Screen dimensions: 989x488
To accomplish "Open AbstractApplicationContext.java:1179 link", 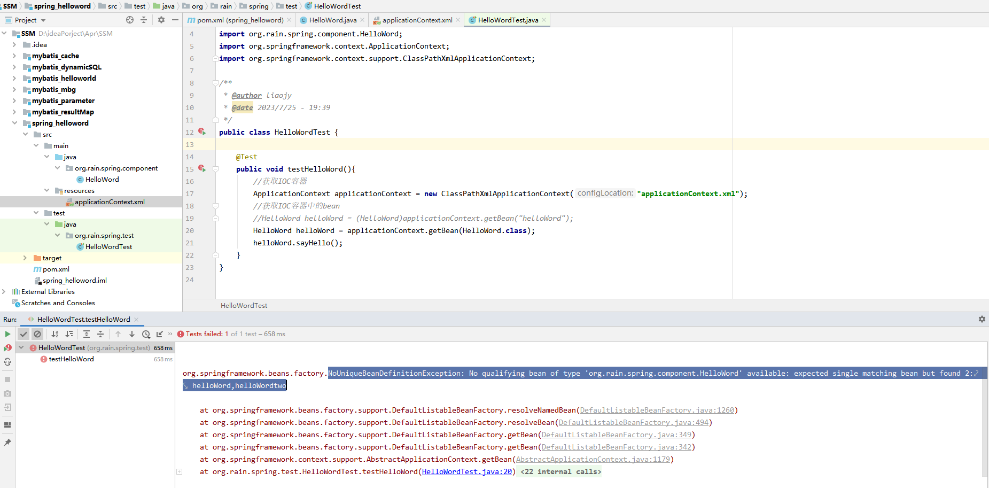I will 593,459.
